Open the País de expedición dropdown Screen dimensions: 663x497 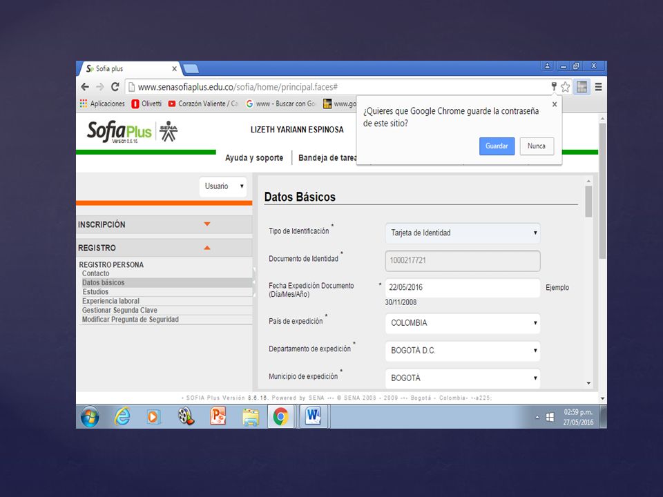click(463, 323)
